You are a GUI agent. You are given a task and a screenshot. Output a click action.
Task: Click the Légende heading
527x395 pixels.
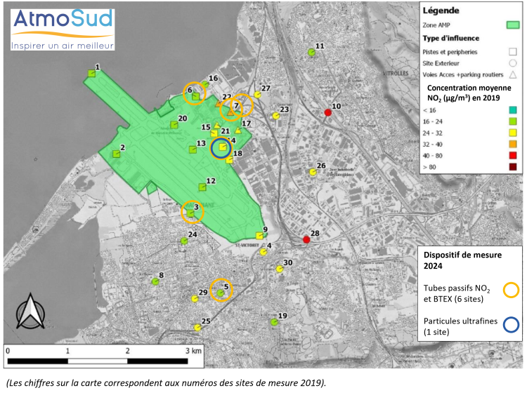coord(441,11)
